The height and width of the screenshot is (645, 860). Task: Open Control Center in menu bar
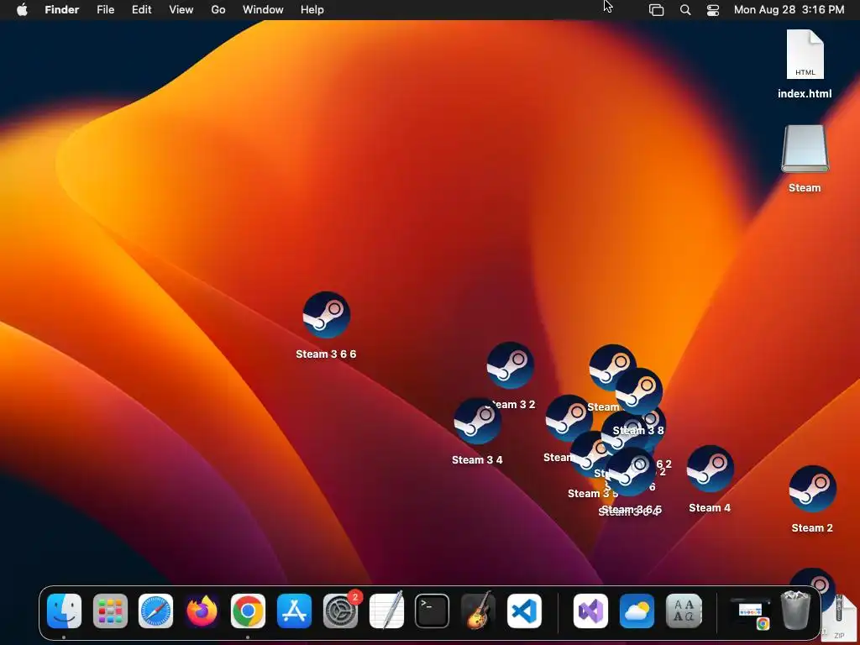pos(713,10)
